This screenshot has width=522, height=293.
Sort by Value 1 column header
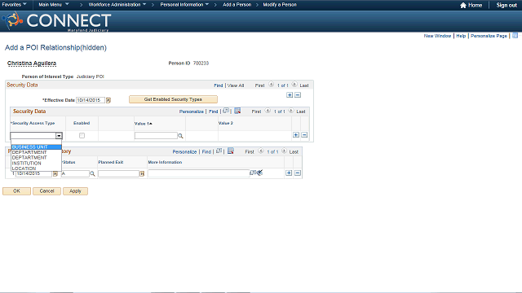(x=144, y=124)
